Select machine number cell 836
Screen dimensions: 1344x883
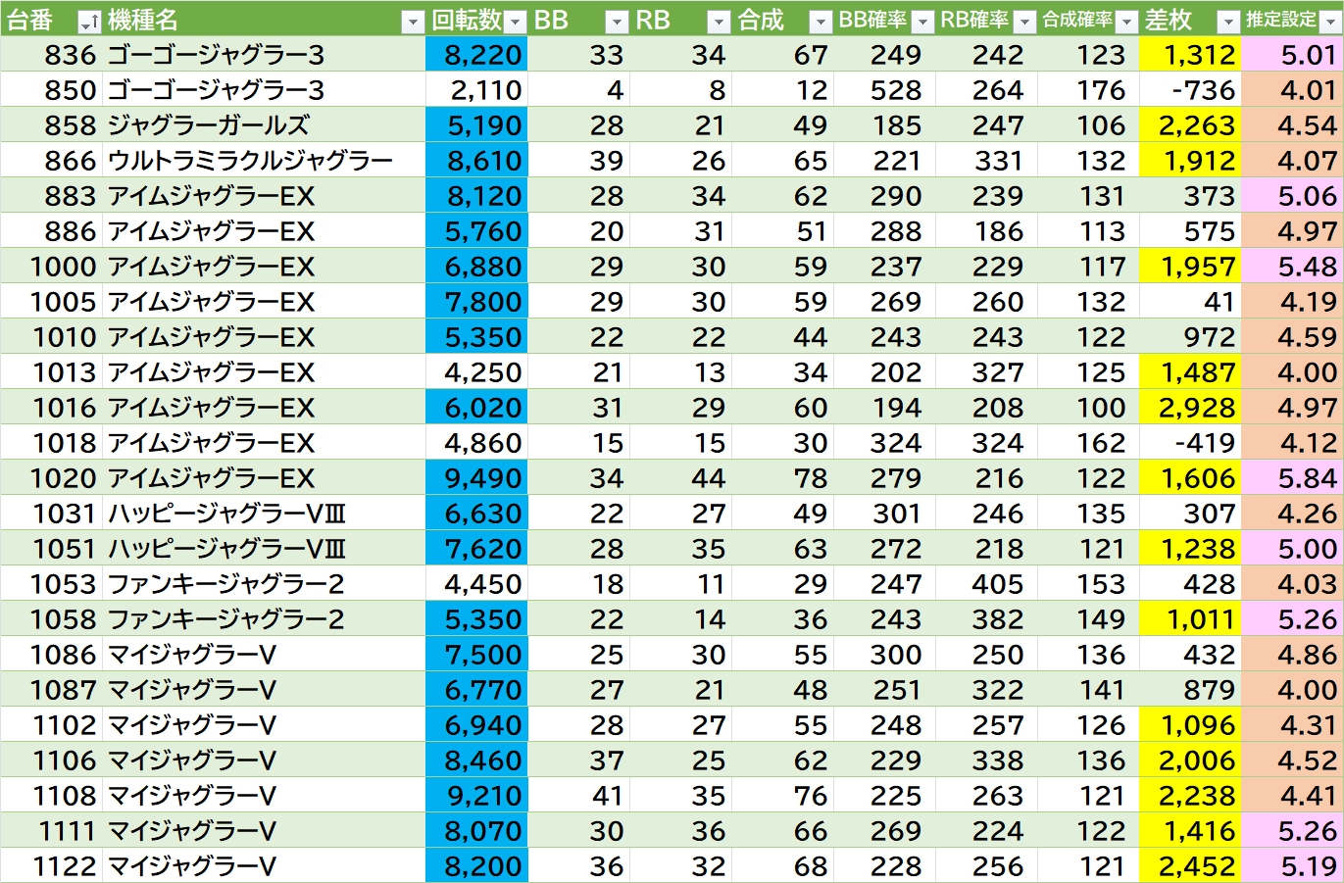coord(51,55)
